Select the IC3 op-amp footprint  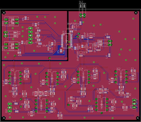click(x=102, y=104)
